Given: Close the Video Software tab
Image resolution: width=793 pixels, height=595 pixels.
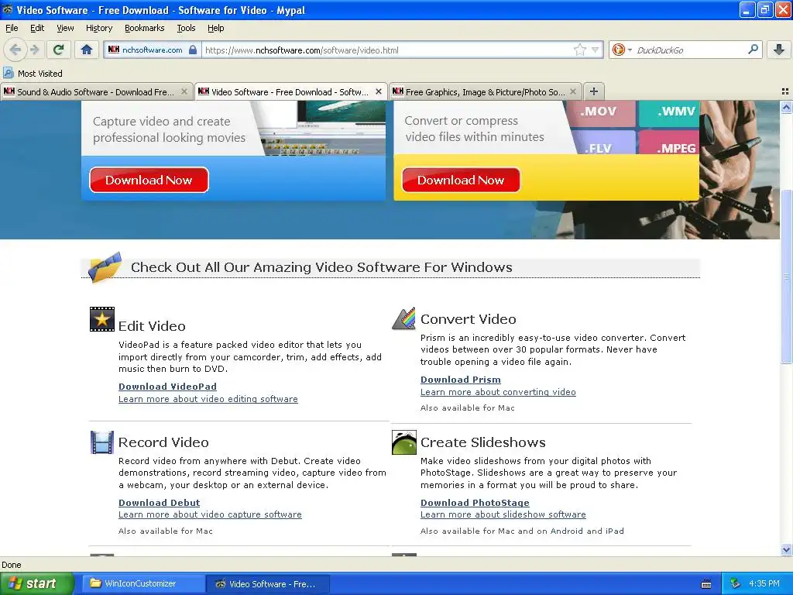Looking at the screenshot, I should click(378, 91).
